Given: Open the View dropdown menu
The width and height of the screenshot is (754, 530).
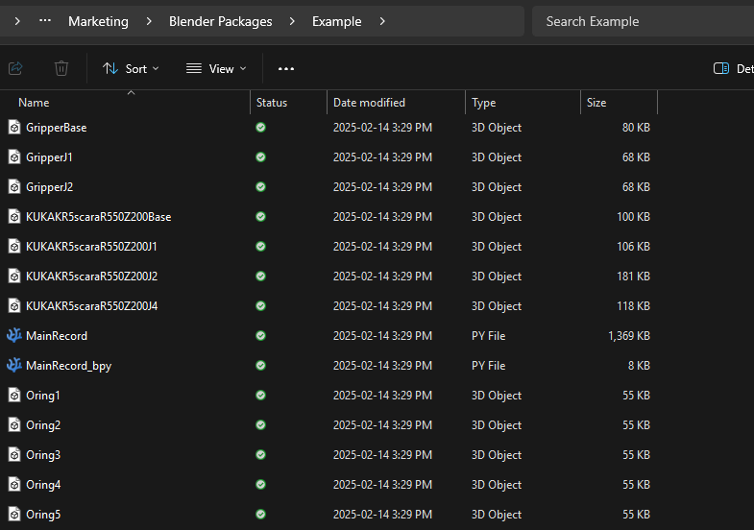Looking at the screenshot, I should (x=216, y=68).
